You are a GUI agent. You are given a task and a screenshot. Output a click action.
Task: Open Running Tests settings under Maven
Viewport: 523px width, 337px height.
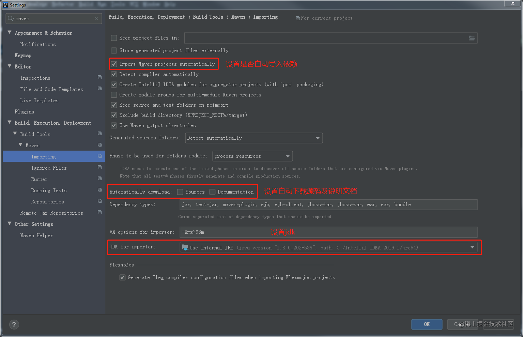49,190
